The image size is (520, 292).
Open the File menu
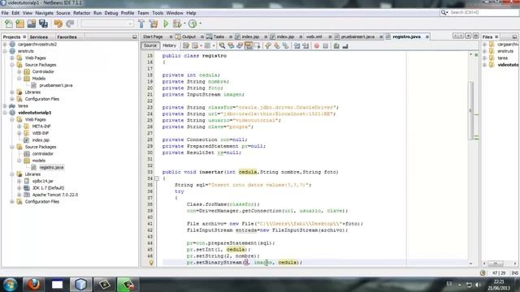tap(5, 13)
